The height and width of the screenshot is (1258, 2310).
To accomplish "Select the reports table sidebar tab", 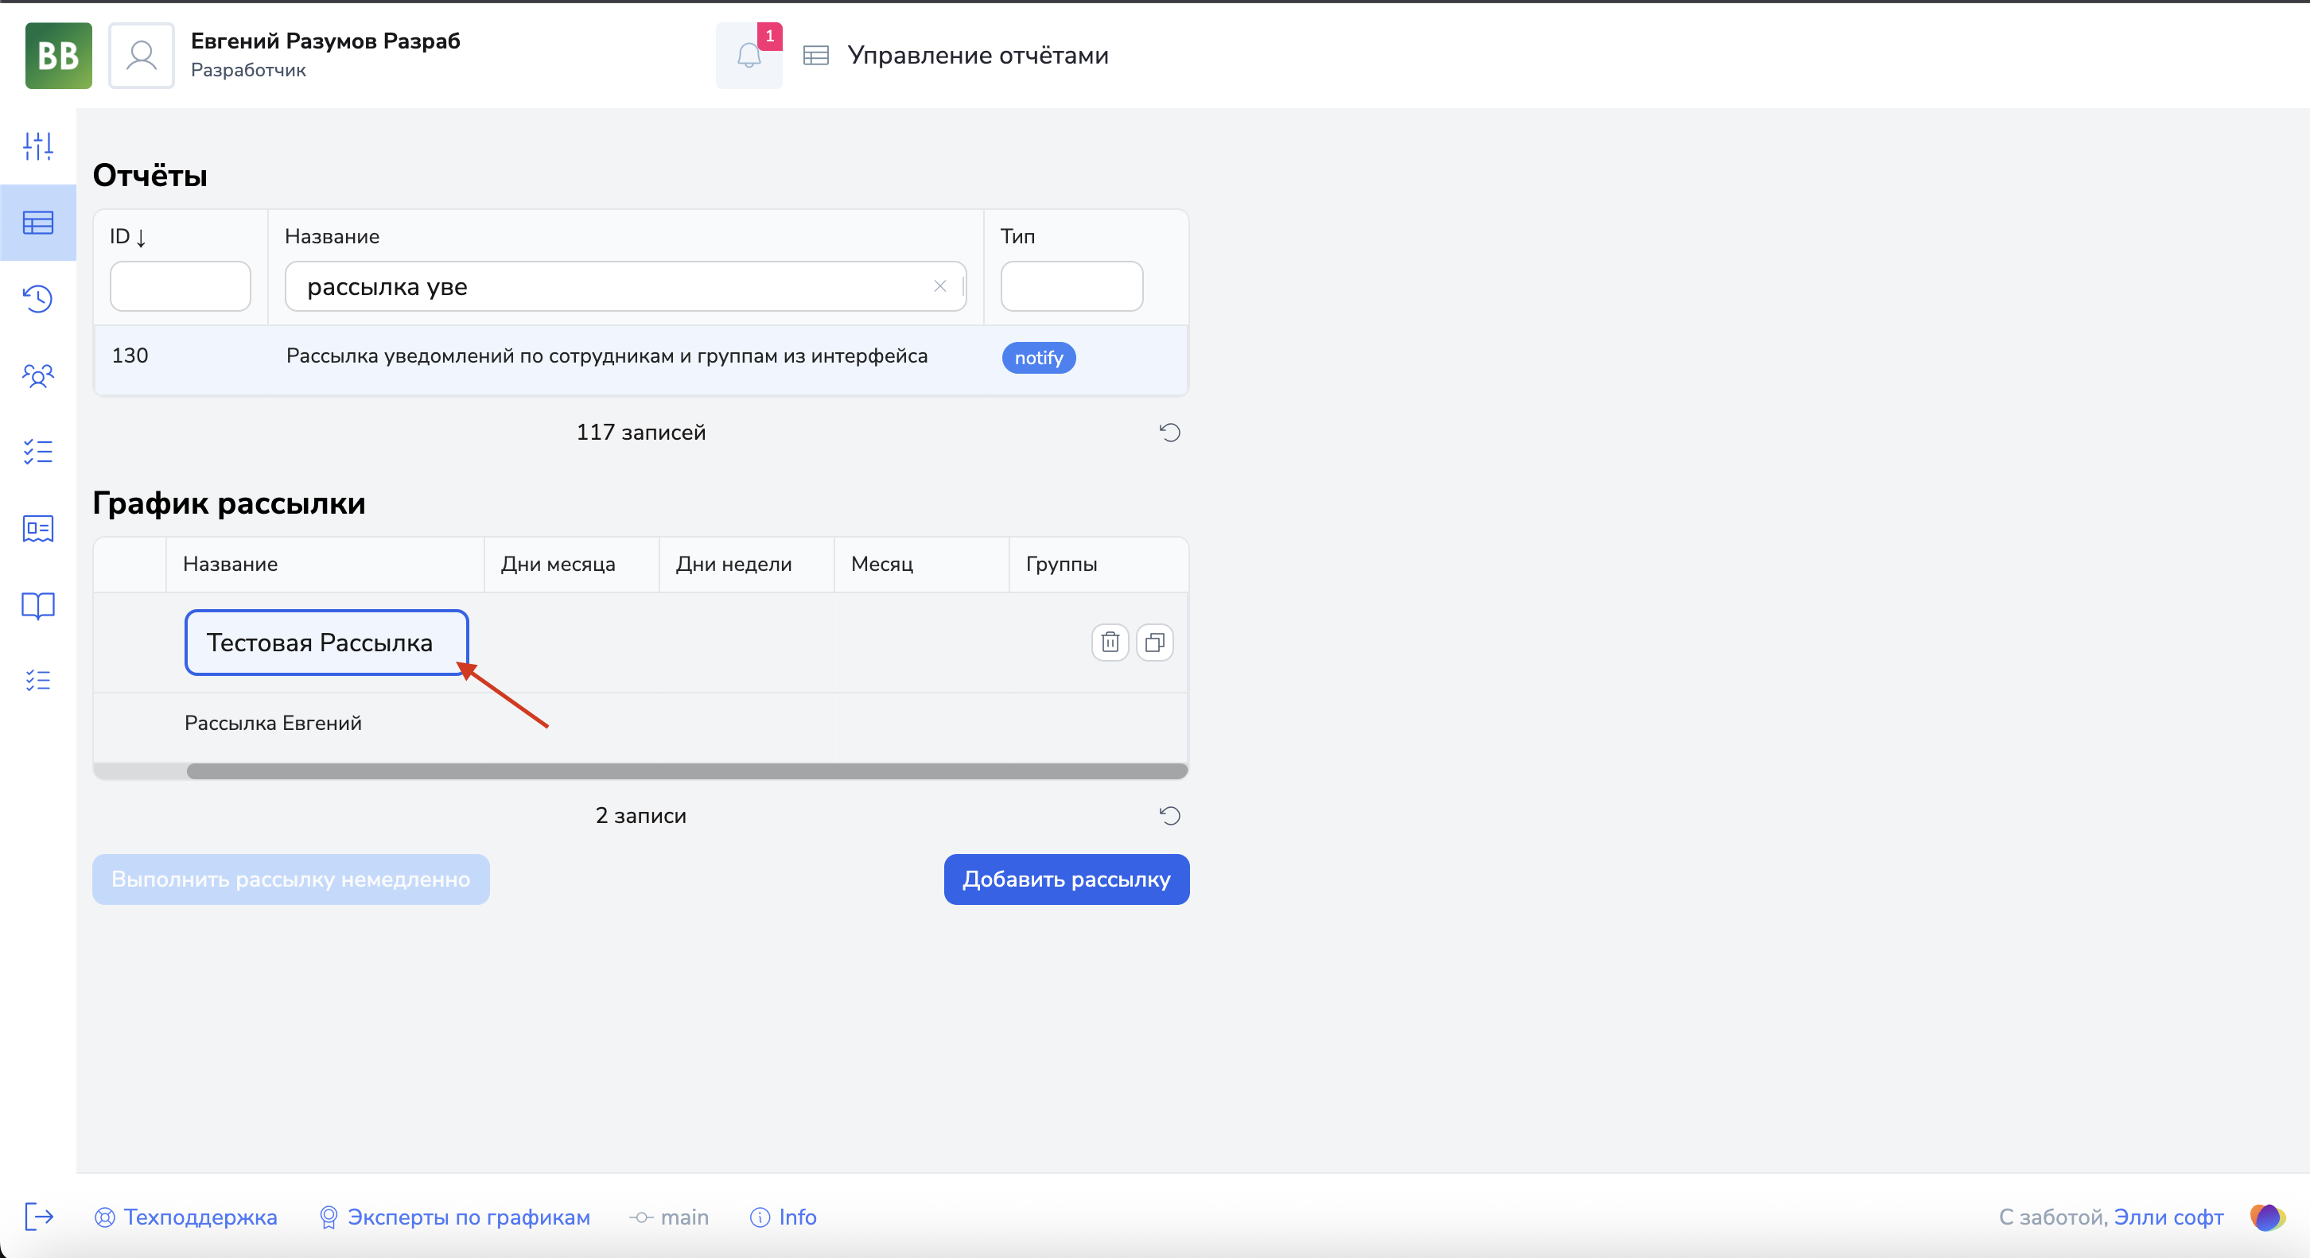I will (37, 223).
